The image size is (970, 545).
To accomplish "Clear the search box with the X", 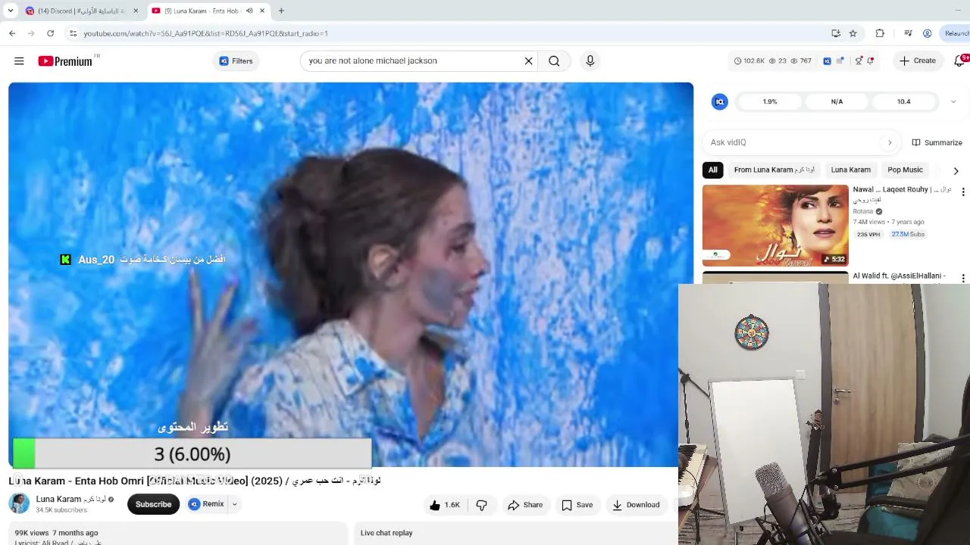I will click(x=529, y=61).
